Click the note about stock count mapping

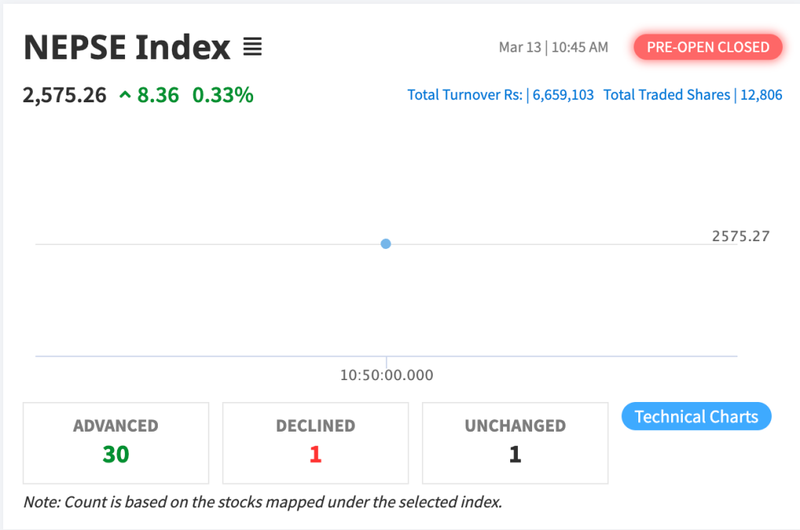[262, 502]
